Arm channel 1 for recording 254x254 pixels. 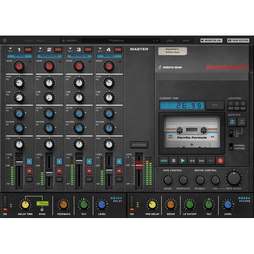click(x=28, y=50)
